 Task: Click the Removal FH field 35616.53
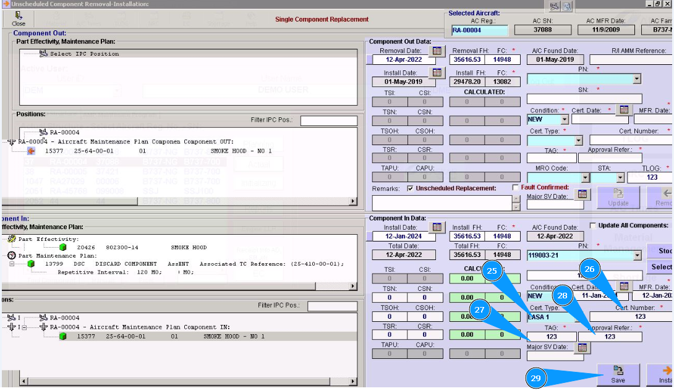pos(467,60)
